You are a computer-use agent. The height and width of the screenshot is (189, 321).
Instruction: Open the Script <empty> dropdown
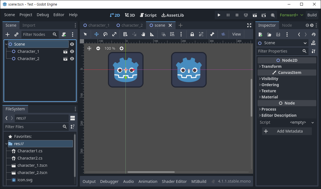tap(301, 123)
